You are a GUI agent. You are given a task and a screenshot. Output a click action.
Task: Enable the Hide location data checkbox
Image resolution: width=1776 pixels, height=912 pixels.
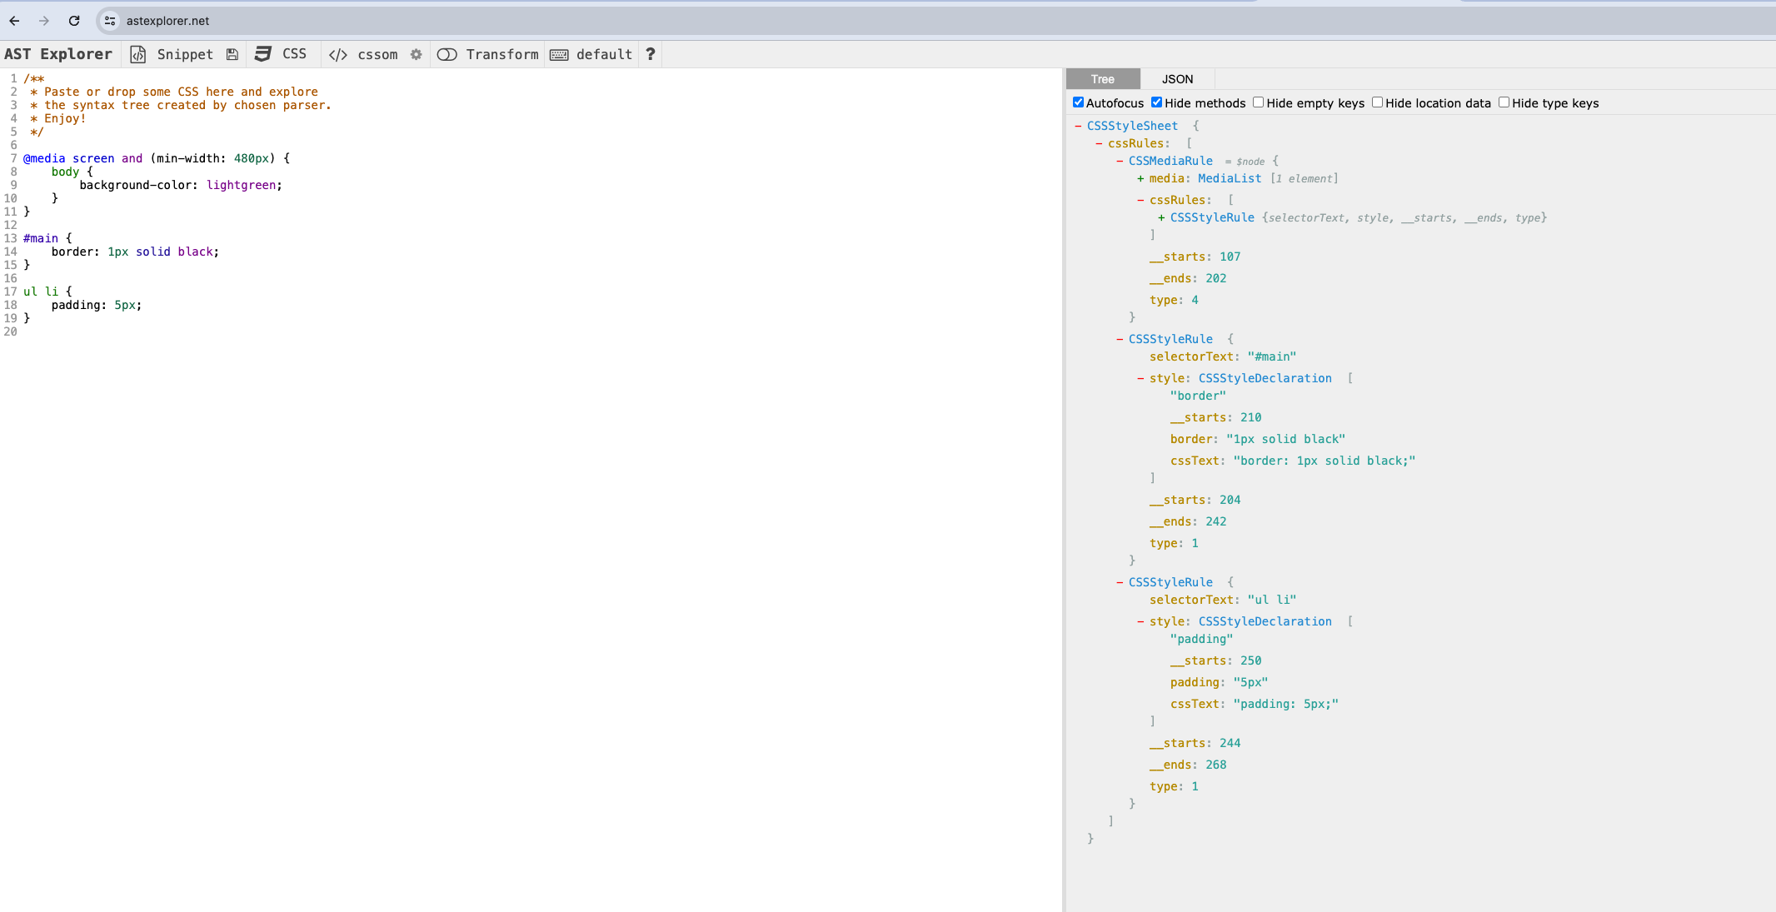[x=1377, y=102]
